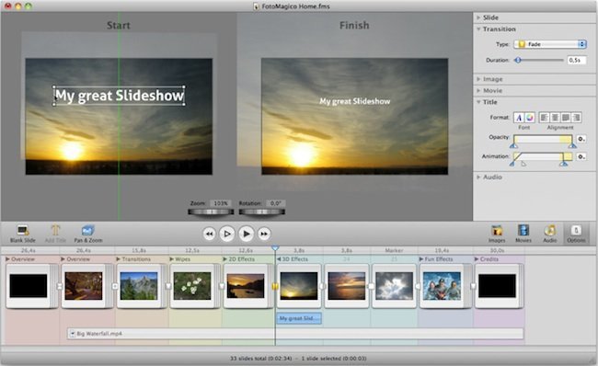Skip ahead with the fast-forward button
The image size is (598, 366).
coord(264,234)
